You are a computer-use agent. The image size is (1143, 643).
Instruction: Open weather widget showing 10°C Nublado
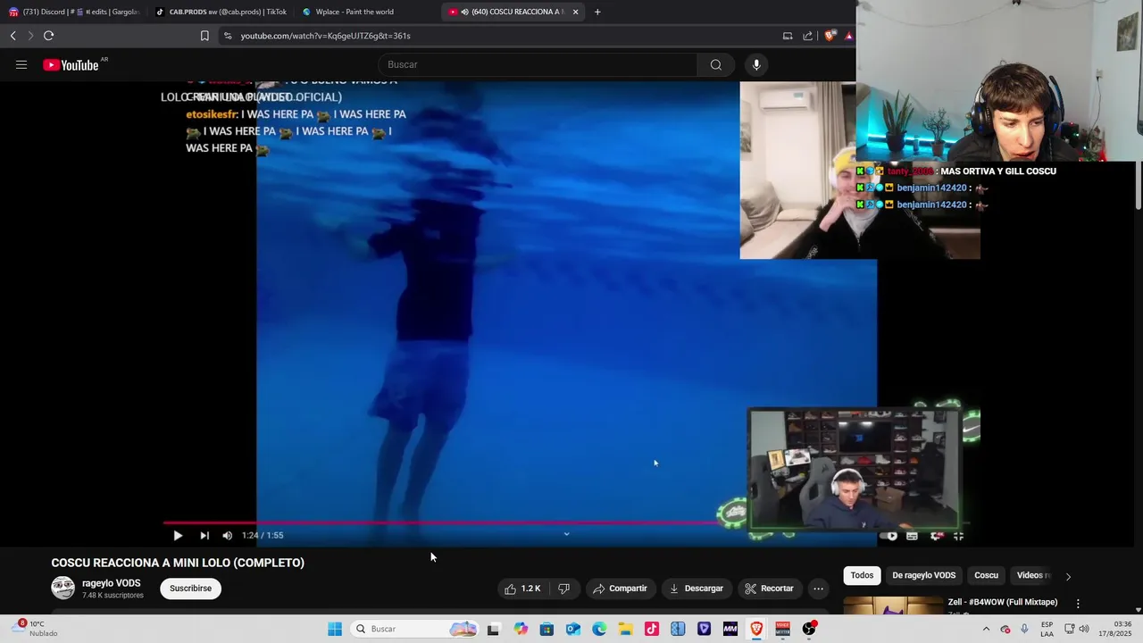click(34, 629)
